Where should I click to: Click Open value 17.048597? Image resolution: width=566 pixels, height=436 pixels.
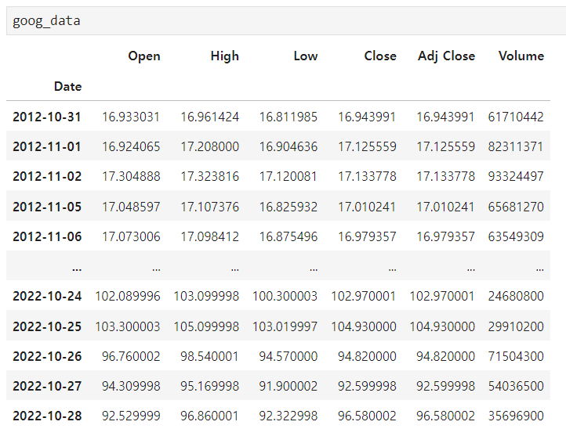[131, 207]
